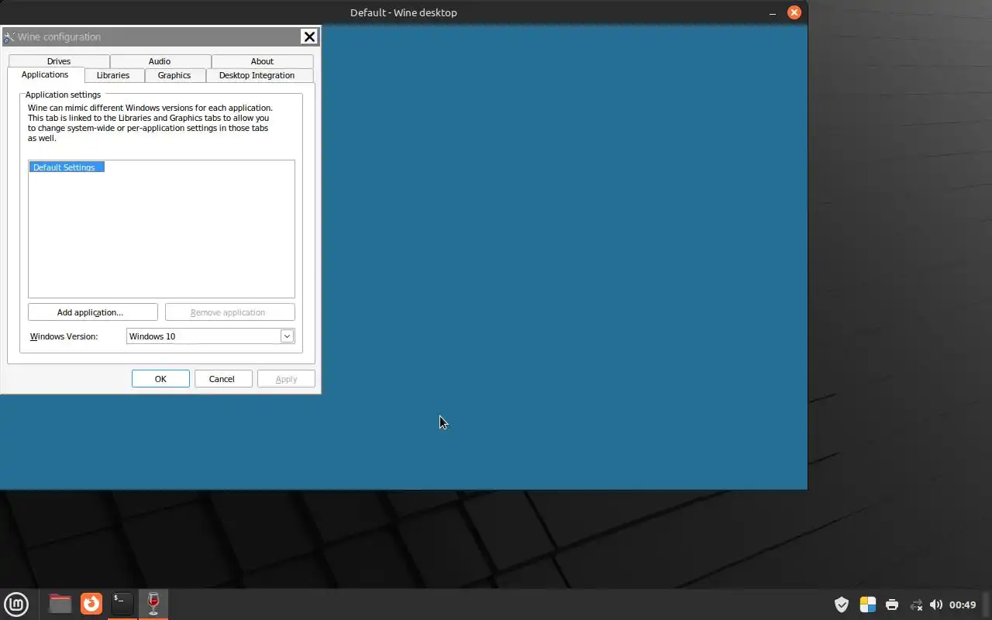This screenshot has width=992, height=620.
Task: Click the yellow-blue tray applet icon
Action: click(867, 604)
